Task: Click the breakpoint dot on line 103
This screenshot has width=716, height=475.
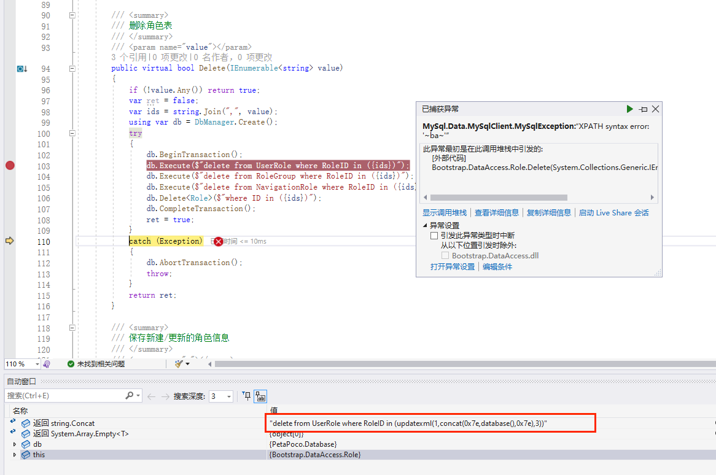Action: tap(10, 166)
